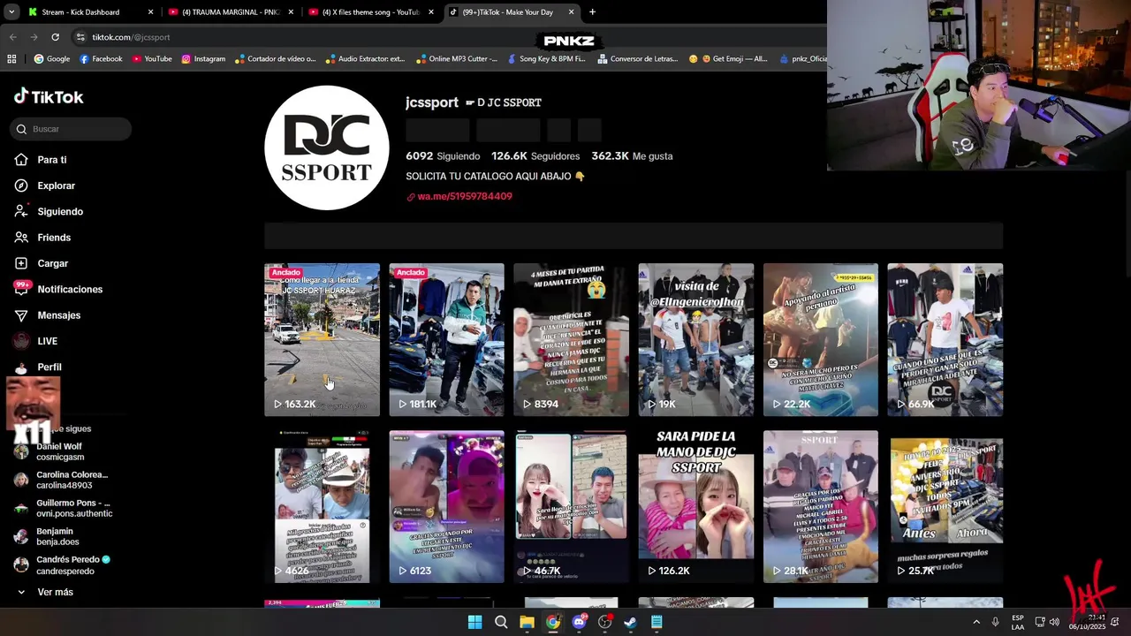
Task: Open the video with 4626 views
Action: click(322, 506)
